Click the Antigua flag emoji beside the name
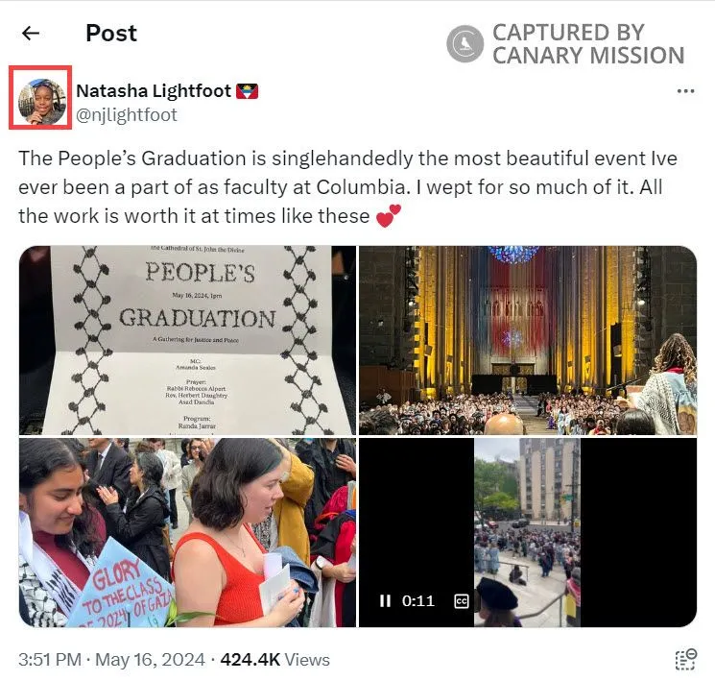Screen dimensions: 715x681 248,91
